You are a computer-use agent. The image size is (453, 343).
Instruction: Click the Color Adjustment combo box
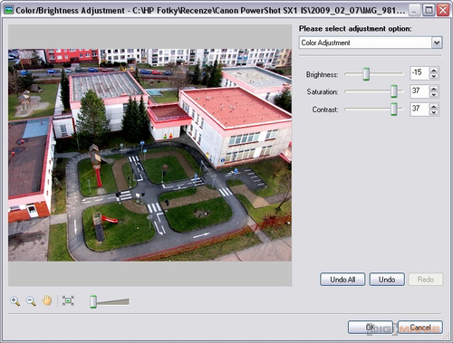tap(371, 43)
